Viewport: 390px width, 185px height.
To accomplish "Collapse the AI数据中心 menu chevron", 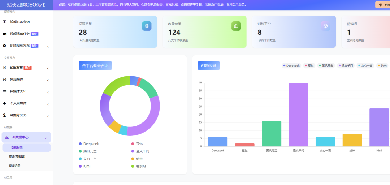I will click(45, 138).
